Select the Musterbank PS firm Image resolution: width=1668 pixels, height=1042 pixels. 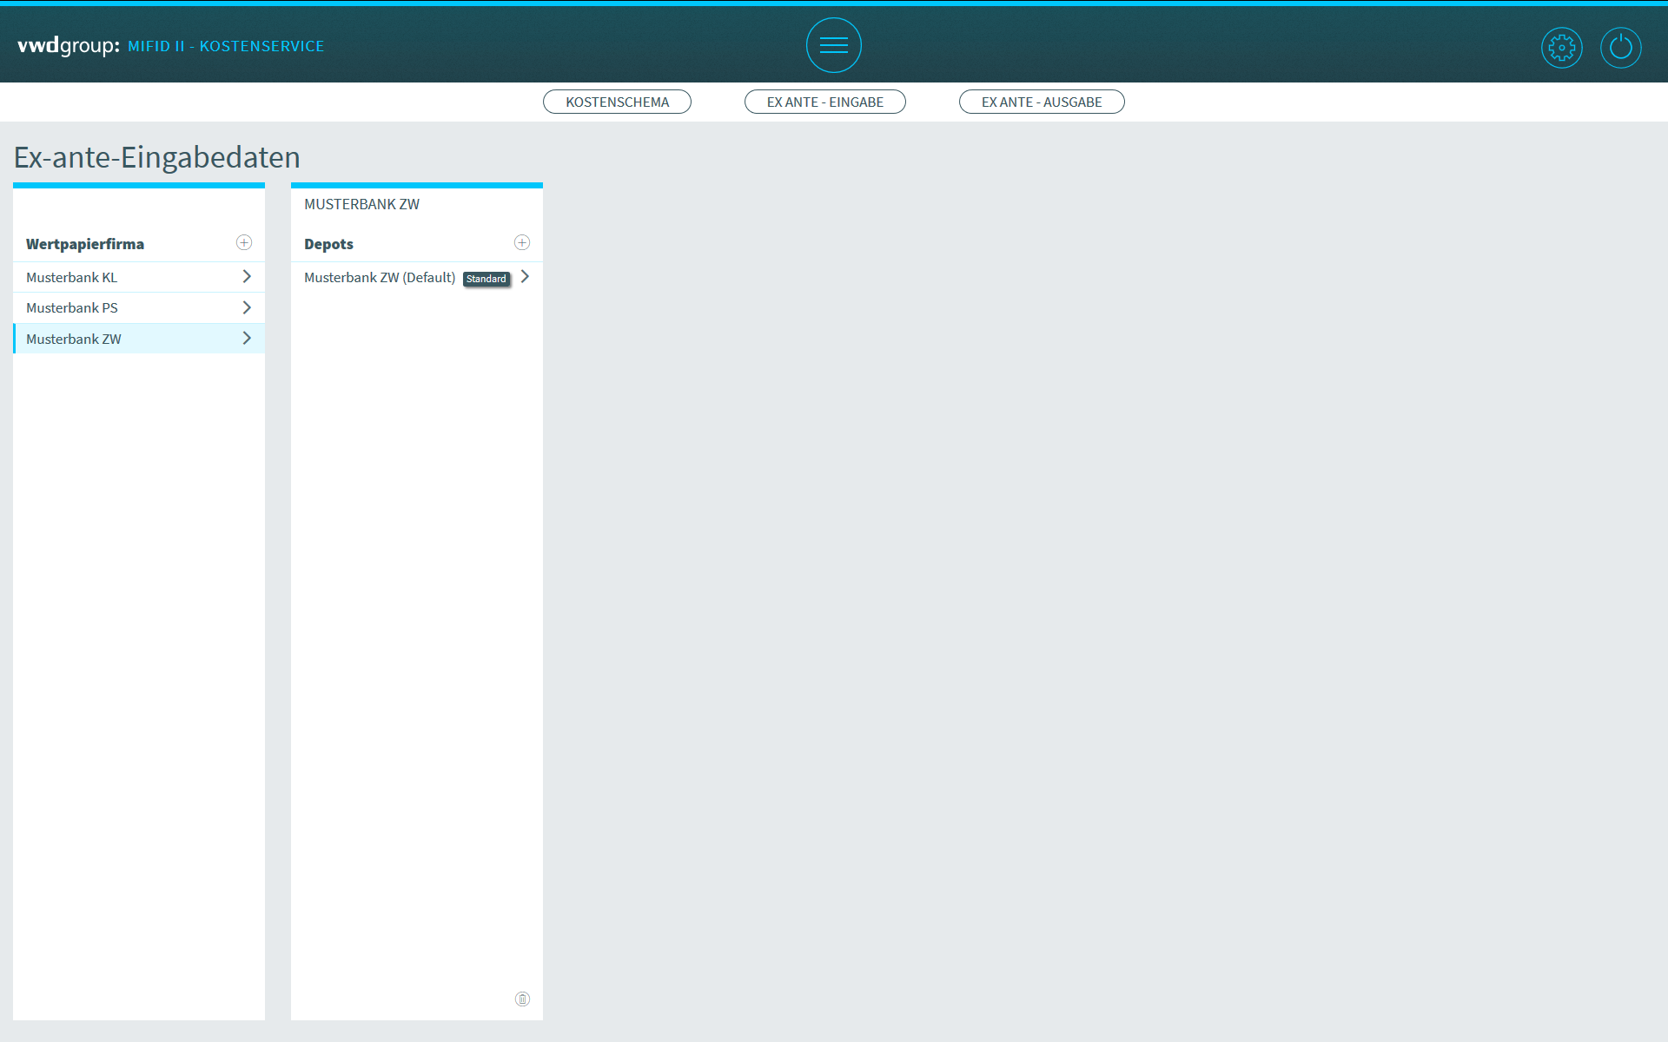coord(72,308)
